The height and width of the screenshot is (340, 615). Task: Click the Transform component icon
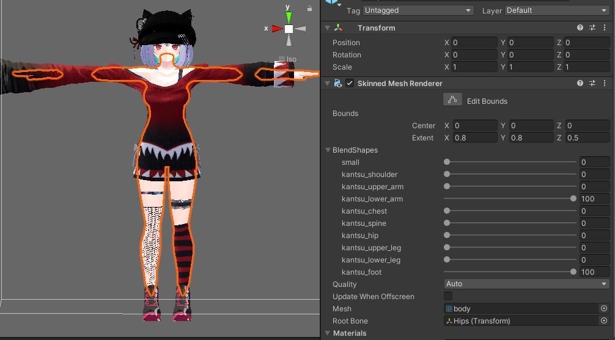[x=338, y=27]
